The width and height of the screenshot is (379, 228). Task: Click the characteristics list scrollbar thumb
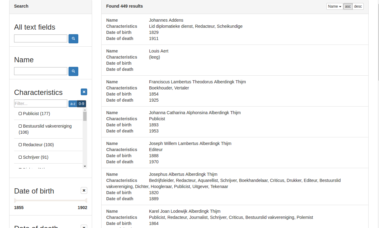85,116
